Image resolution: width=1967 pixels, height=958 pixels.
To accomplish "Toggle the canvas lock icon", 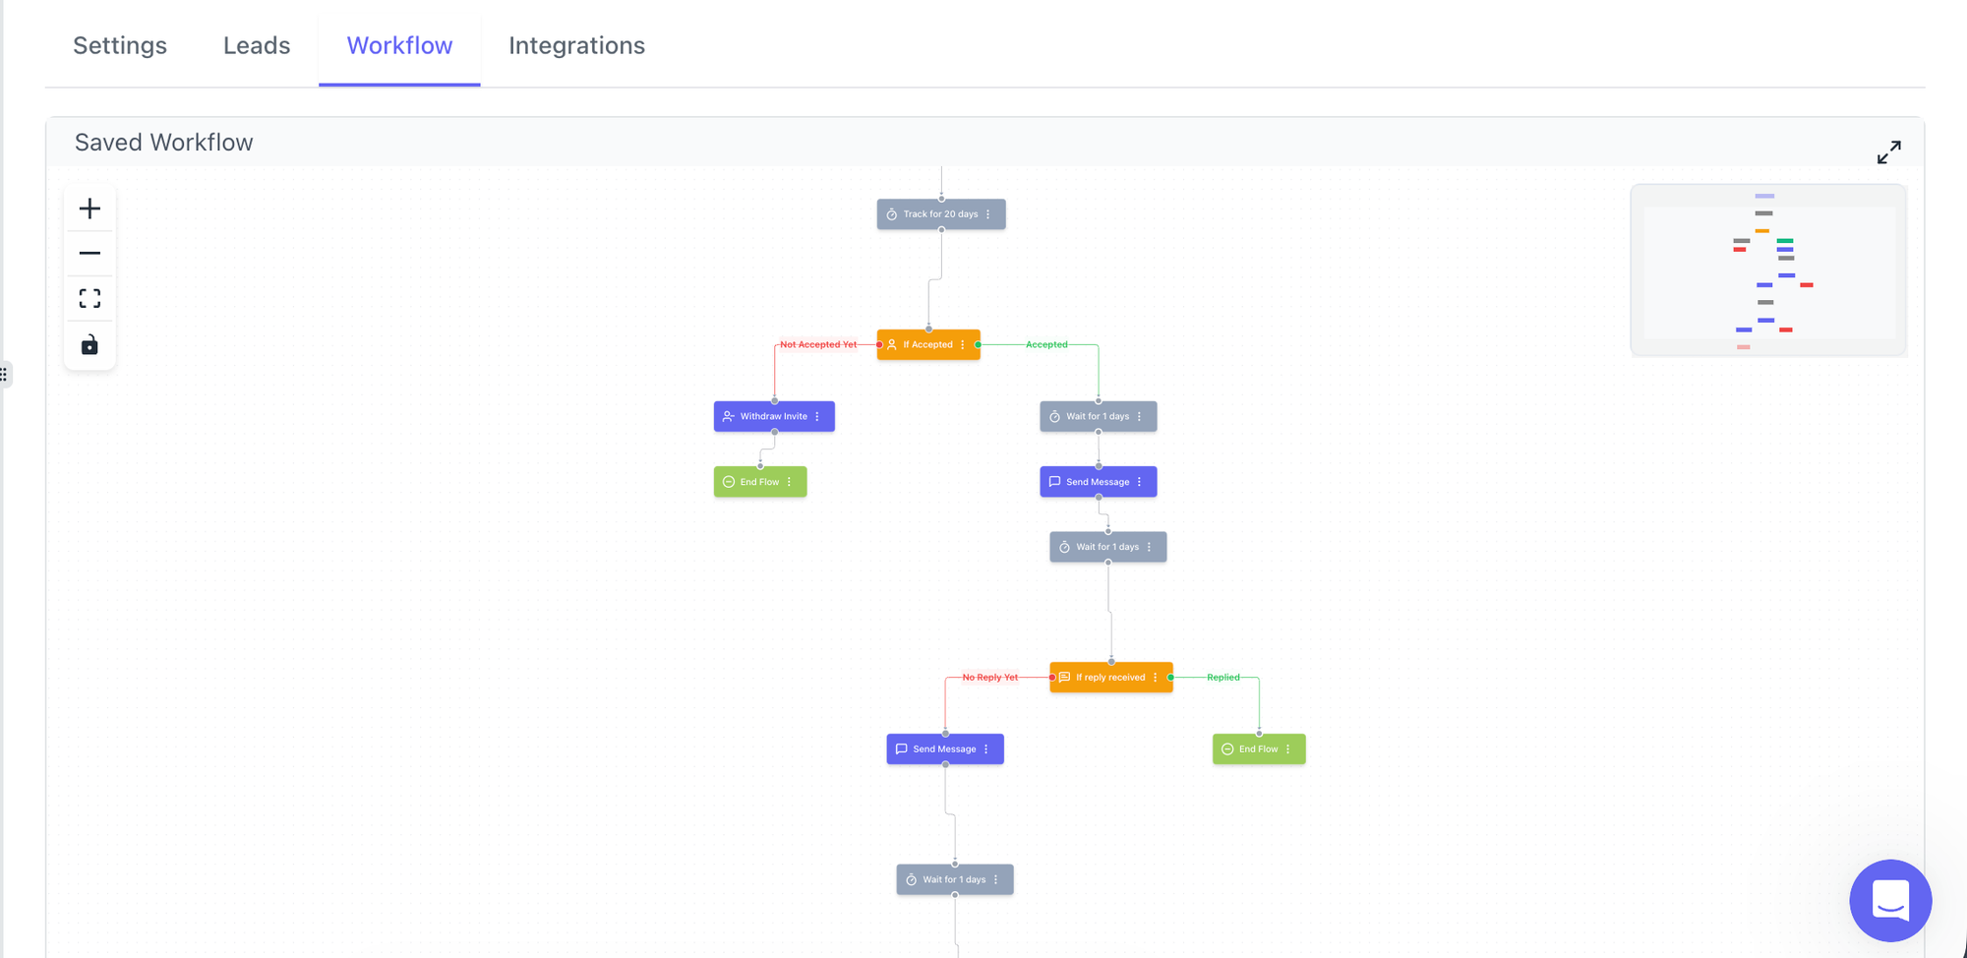I will tap(89, 344).
